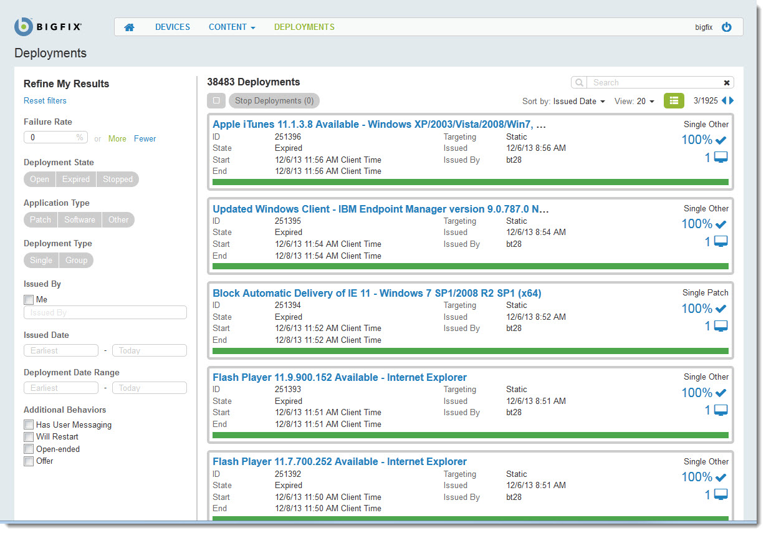Enable Has User Messaging filter
The width and height of the screenshot is (766, 533).
(29, 425)
